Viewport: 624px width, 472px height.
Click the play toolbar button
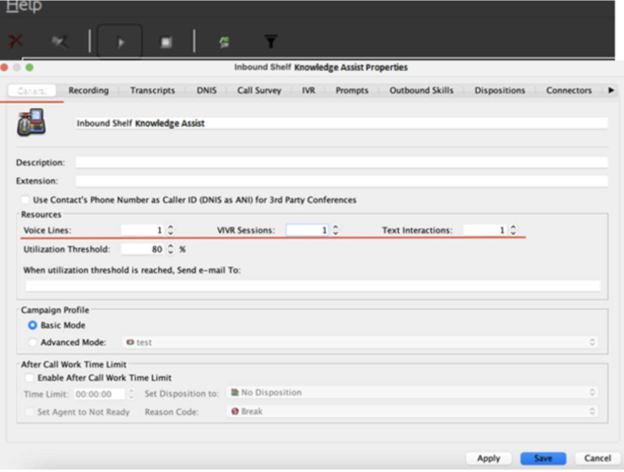pos(120,42)
